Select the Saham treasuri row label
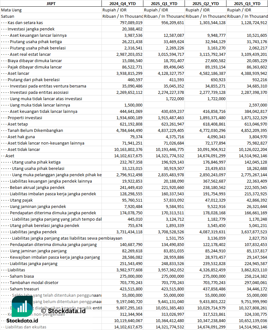268x330 pixels. 24,289
